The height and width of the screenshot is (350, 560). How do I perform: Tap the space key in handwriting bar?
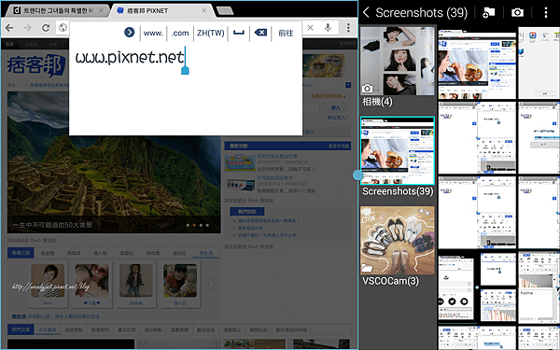239,33
